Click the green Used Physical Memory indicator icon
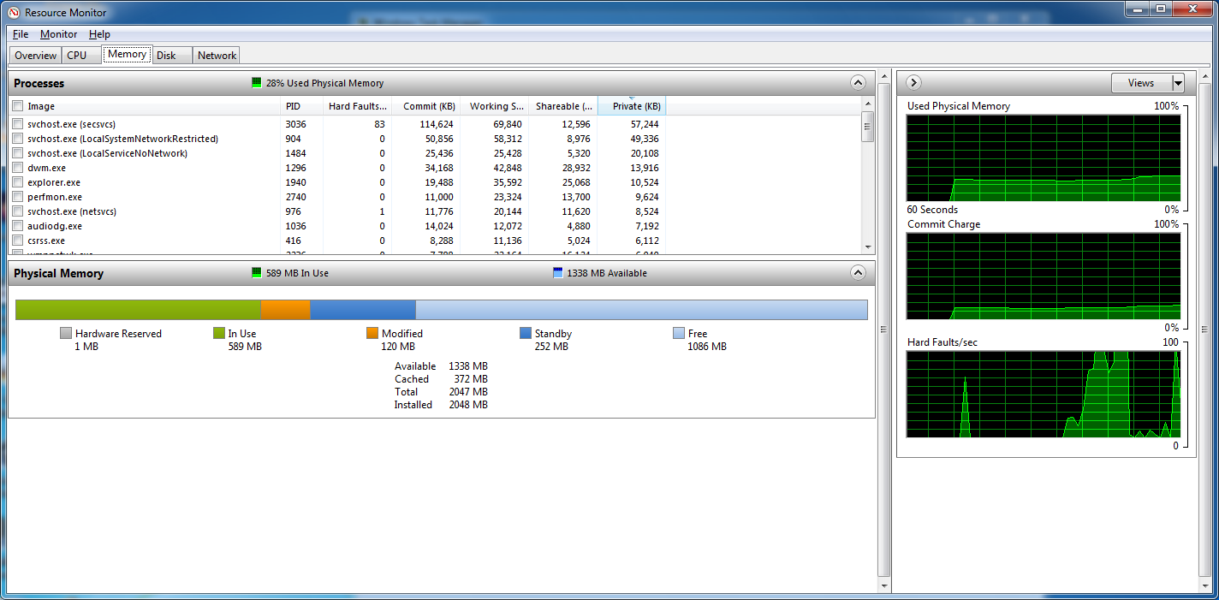This screenshot has width=1219, height=600. tap(257, 83)
